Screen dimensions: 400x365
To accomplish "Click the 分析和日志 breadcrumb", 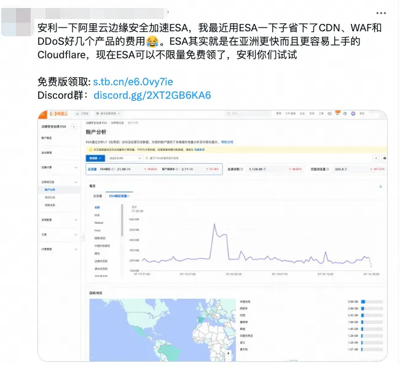I will pos(117,123).
